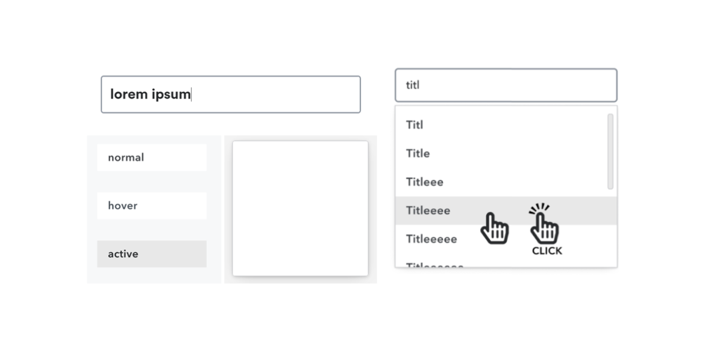Select the active state item
Viewport: 705px width, 361px height.
pos(152,254)
